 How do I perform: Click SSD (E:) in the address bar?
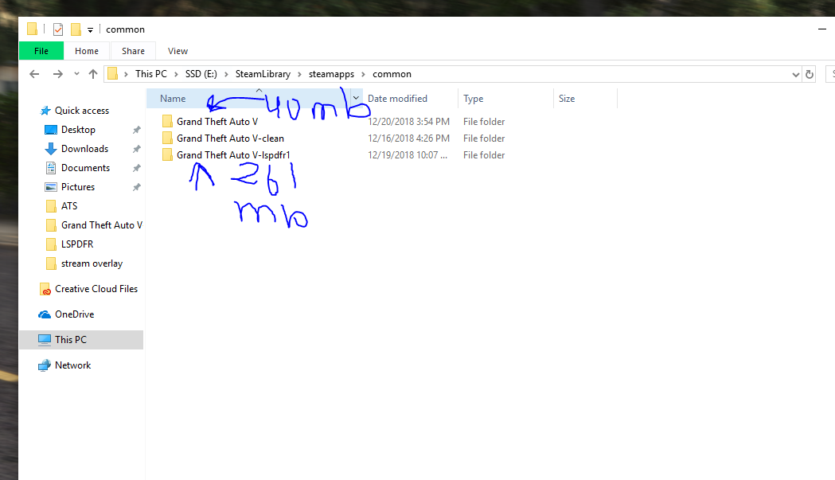point(201,74)
